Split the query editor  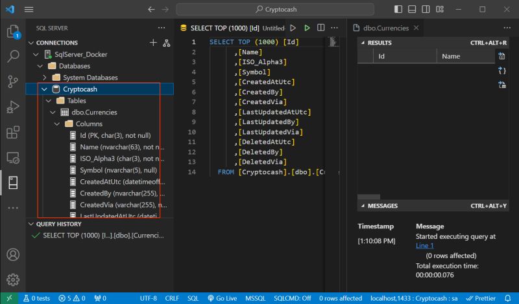tap(320, 28)
